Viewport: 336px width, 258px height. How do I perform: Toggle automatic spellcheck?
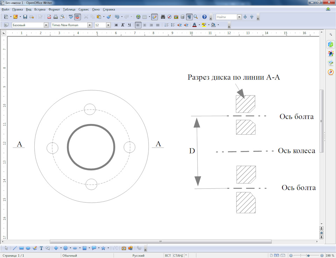77,17
